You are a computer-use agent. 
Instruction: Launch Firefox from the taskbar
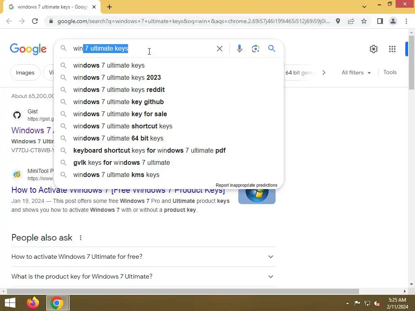33,303
